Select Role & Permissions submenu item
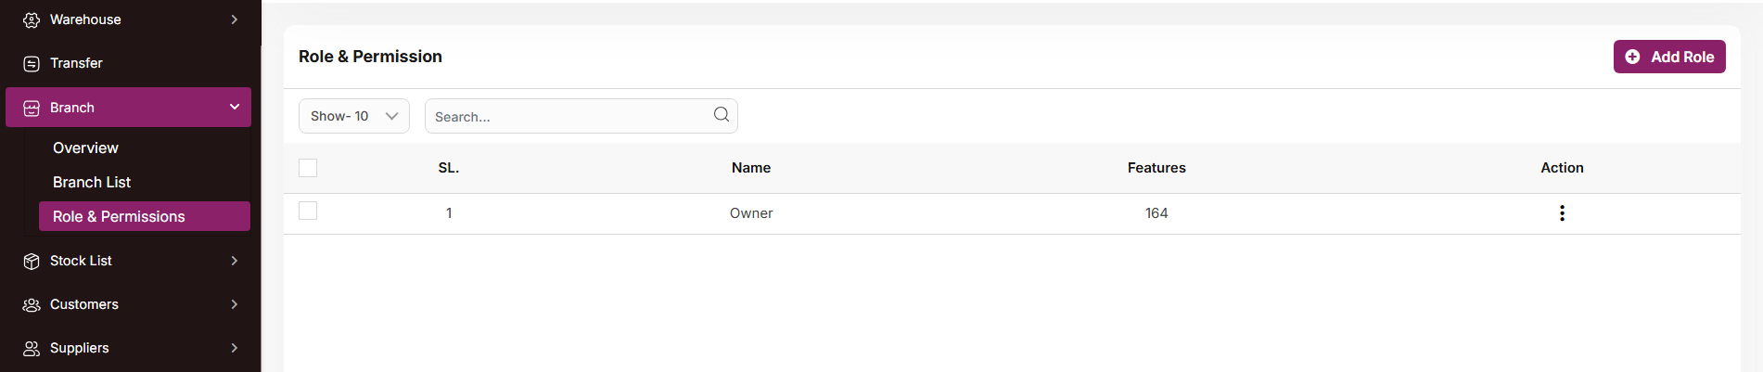Viewport: 1763px width, 372px height. pyautogui.click(x=119, y=217)
